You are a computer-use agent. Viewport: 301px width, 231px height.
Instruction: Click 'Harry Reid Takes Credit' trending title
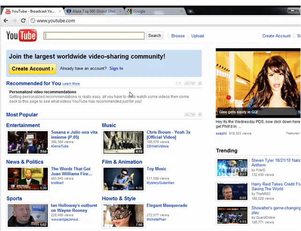[276, 186]
